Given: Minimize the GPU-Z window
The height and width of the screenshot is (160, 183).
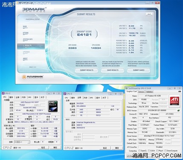Looking at the screenshot, I should [170, 88].
